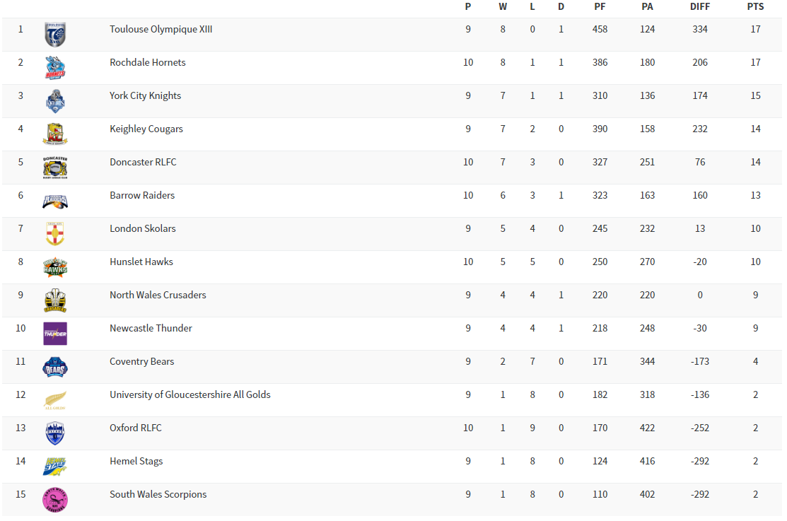Click the Rochdale Hornets badge
Image resolution: width=787 pixels, height=521 pixels.
(x=54, y=67)
